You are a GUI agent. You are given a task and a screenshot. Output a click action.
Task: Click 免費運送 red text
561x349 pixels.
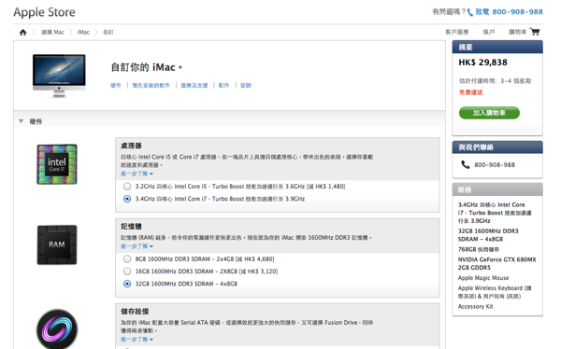[x=471, y=92]
